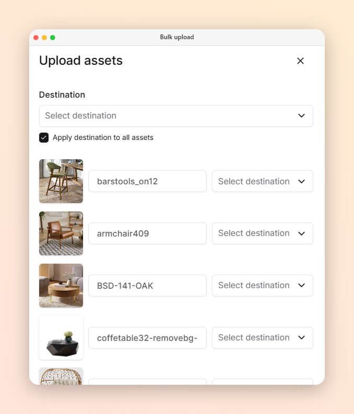Click the barstools_on12 name field
The image size is (354, 414).
147,181
